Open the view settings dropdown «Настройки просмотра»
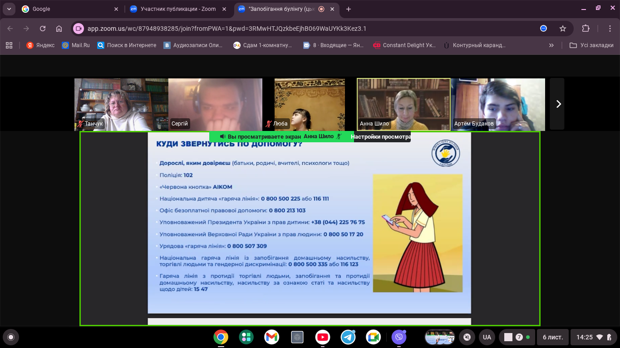The image size is (620, 348). pyautogui.click(x=380, y=137)
